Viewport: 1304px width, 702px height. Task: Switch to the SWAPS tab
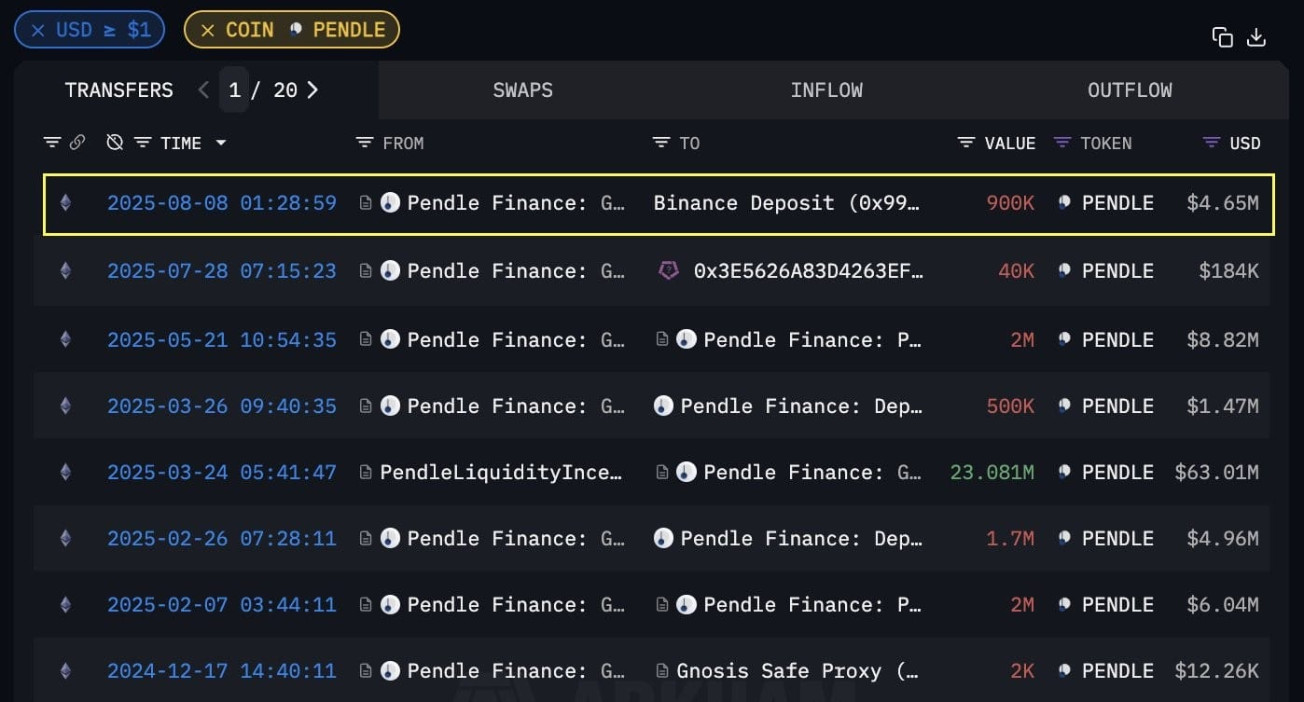coord(522,90)
